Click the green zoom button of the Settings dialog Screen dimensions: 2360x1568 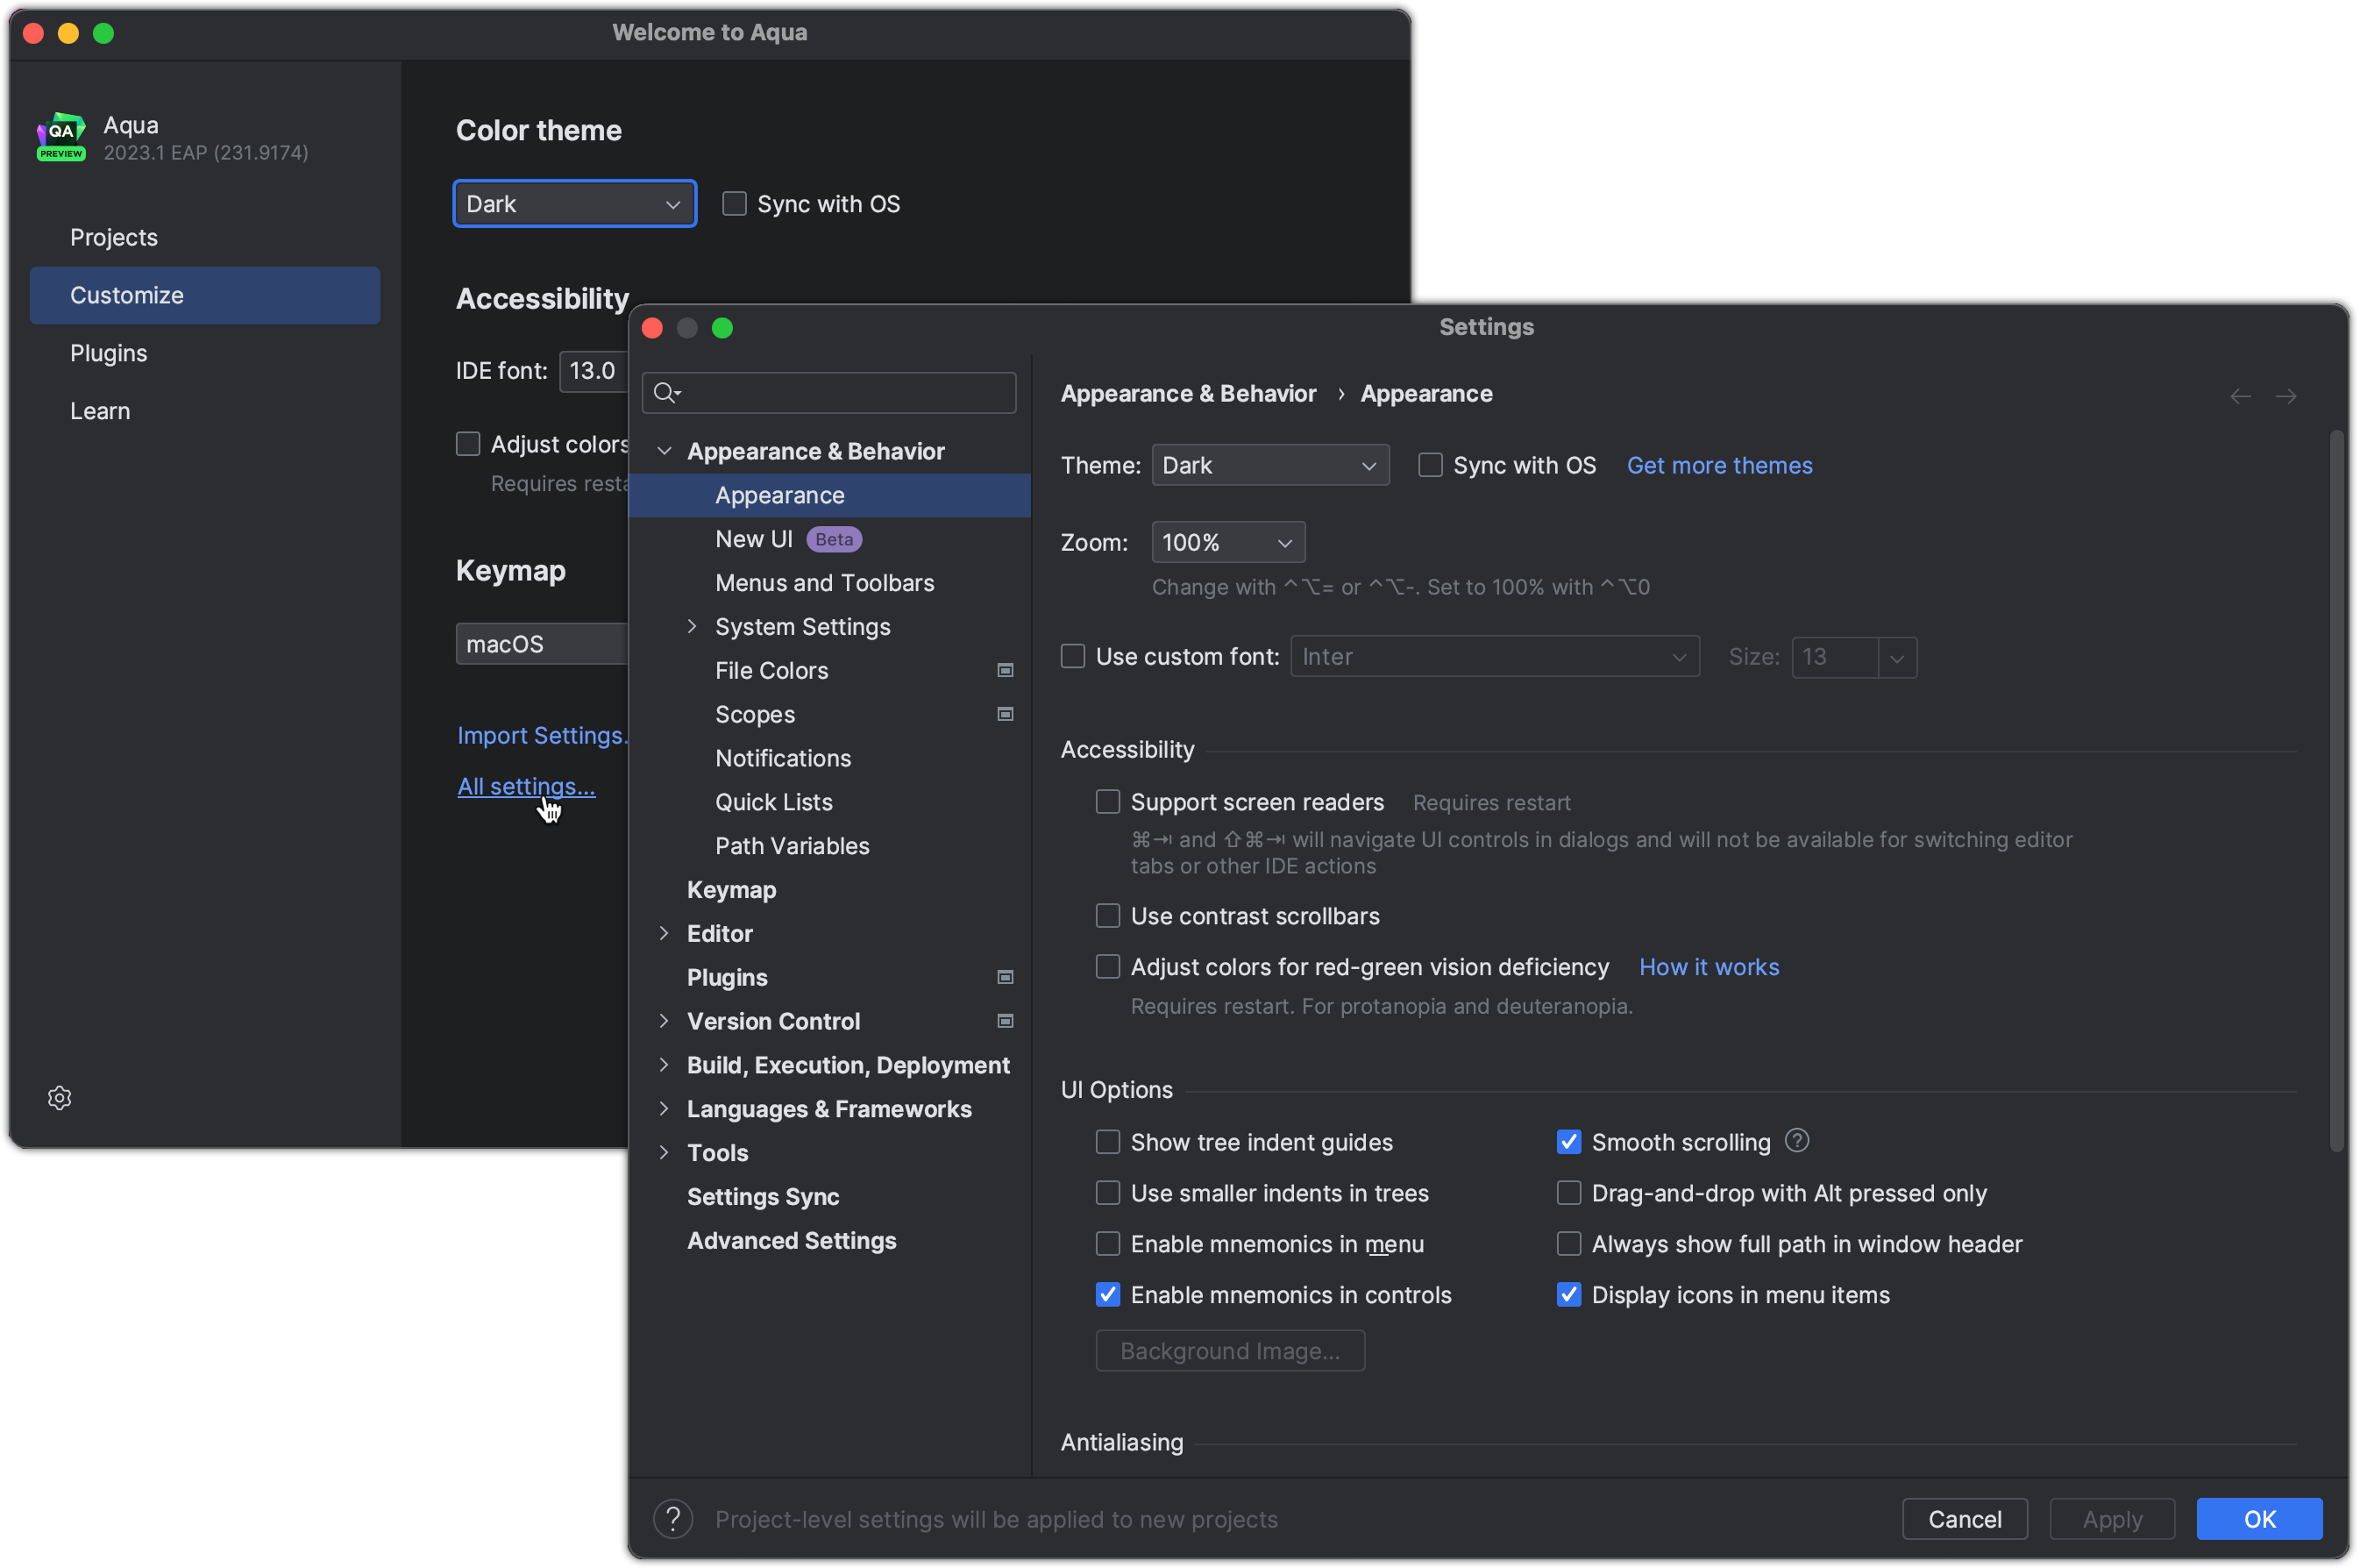click(722, 328)
